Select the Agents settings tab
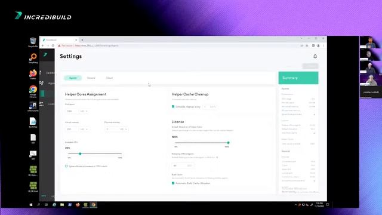The width and height of the screenshot is (382, 215). click(73, 78)
